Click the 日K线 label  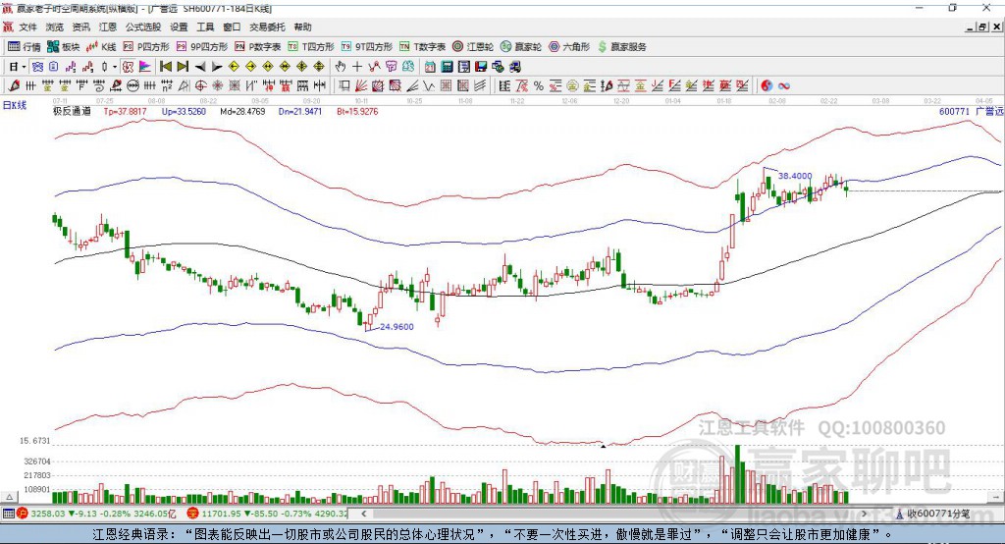(15, 105)
